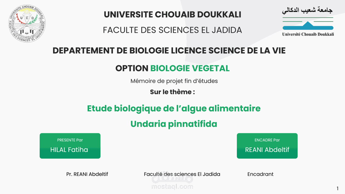Click the slide number 1 indicator
This screenshot has height=194, width=345.
(x=338, y=188)
